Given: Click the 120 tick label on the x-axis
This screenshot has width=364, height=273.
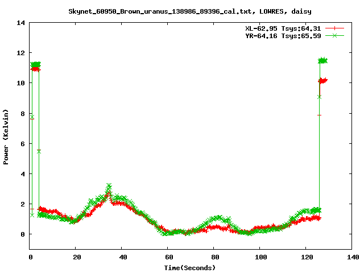Looking at the screenshot, I should click(x=306, y=258).
